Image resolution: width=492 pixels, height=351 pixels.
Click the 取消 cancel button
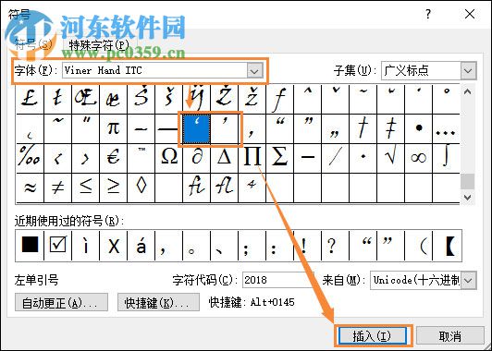pos(450,336)
